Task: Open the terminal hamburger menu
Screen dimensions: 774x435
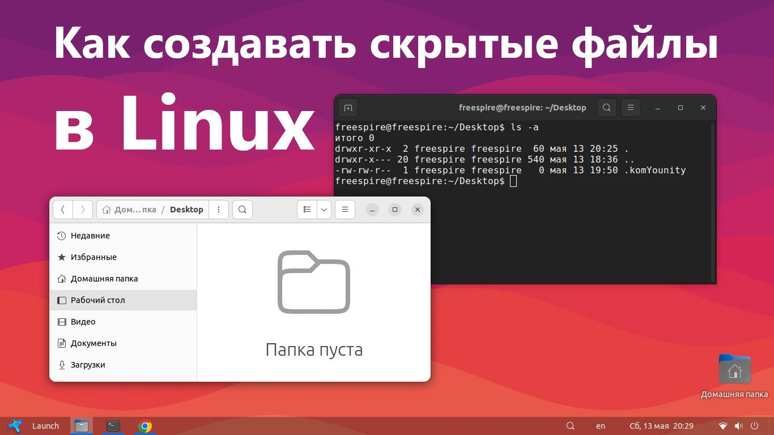Action: (631, 108)
